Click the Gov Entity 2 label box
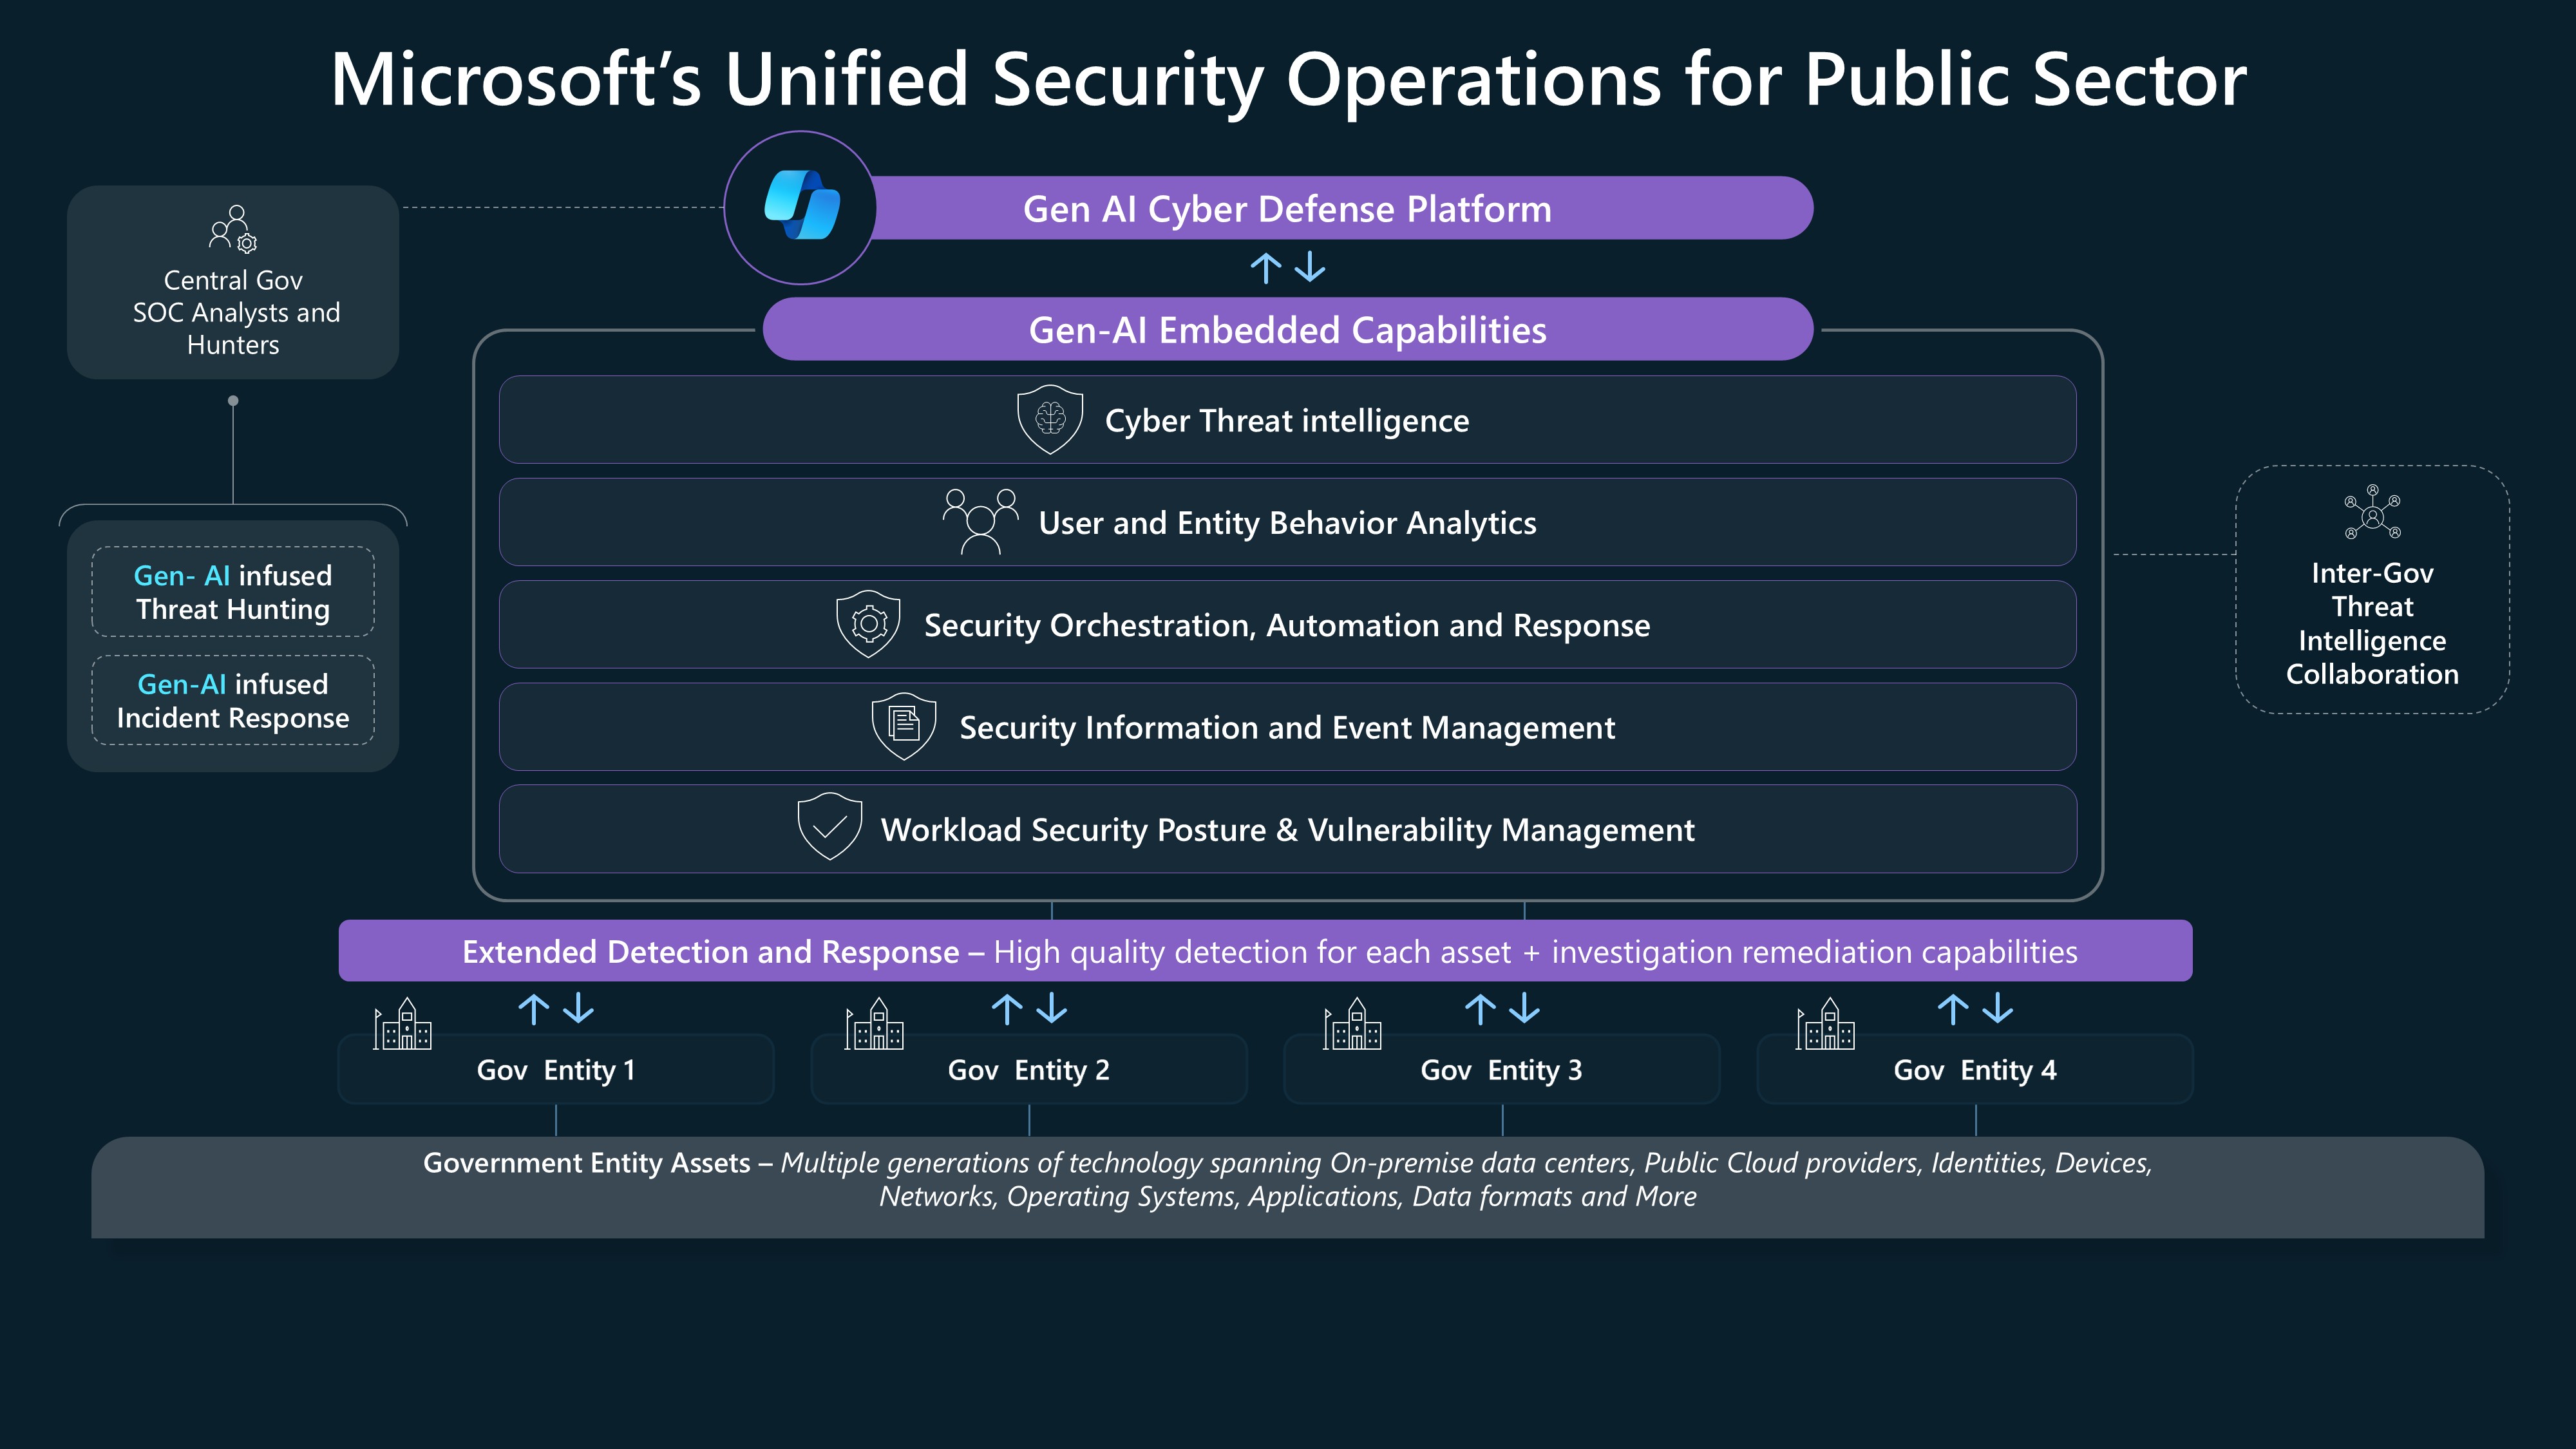This screenshot has width=2576, height=1449. (x=1028, y=1070)
